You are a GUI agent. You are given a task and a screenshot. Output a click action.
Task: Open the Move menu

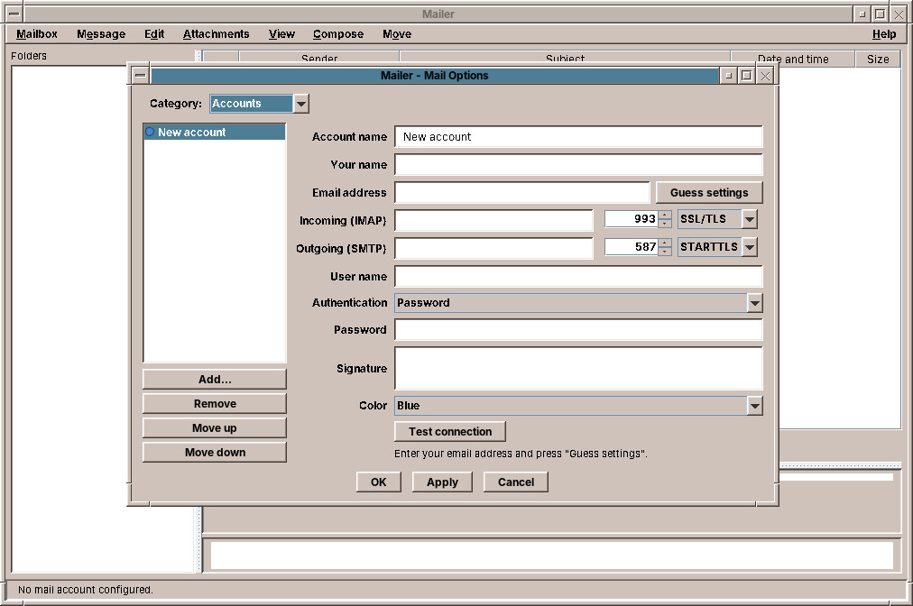397,33
